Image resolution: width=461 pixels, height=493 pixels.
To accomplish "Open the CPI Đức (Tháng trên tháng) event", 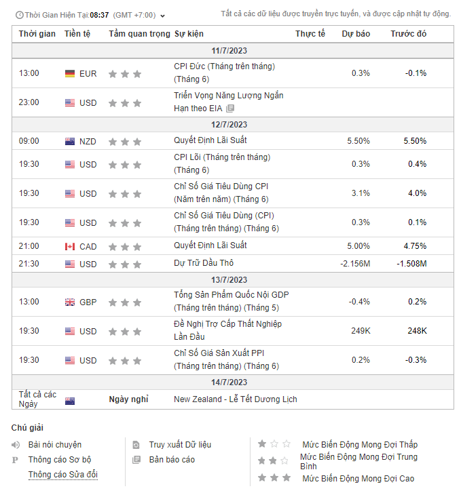I will point(224,73).
